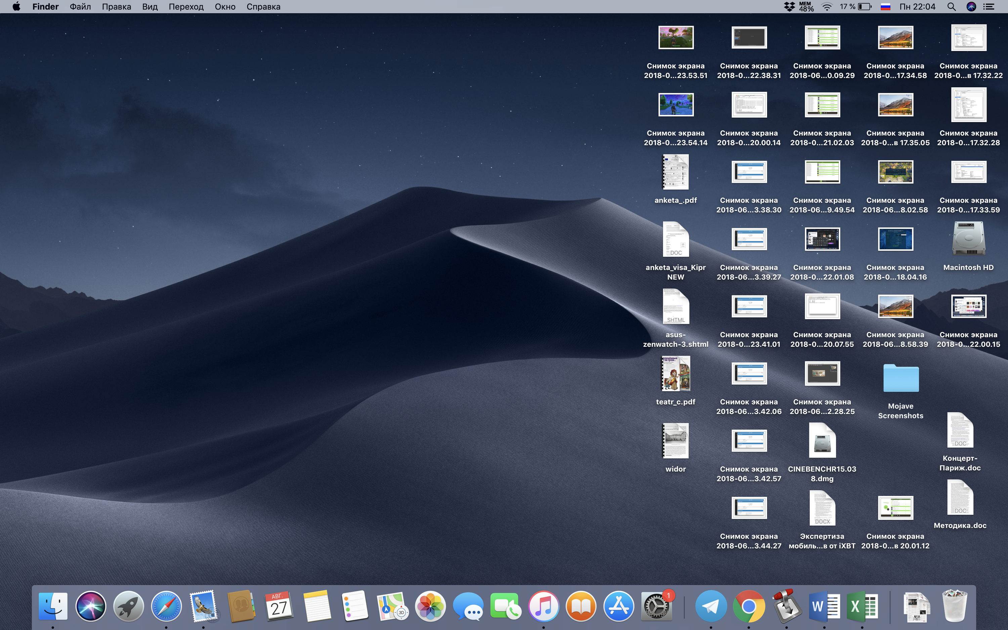1008x630 pixels.
Task: Open the Photos app icon
Action: (x=430, y=606)
